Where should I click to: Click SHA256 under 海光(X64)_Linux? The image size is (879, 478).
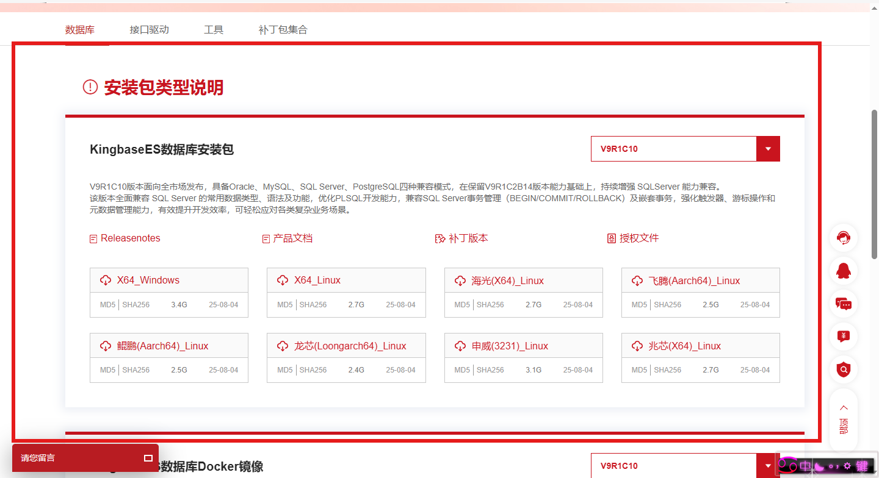490,304
